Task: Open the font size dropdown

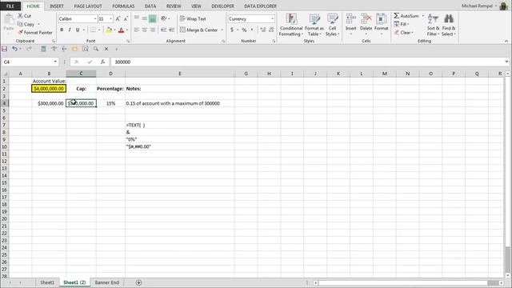Action: coord(110,19)
